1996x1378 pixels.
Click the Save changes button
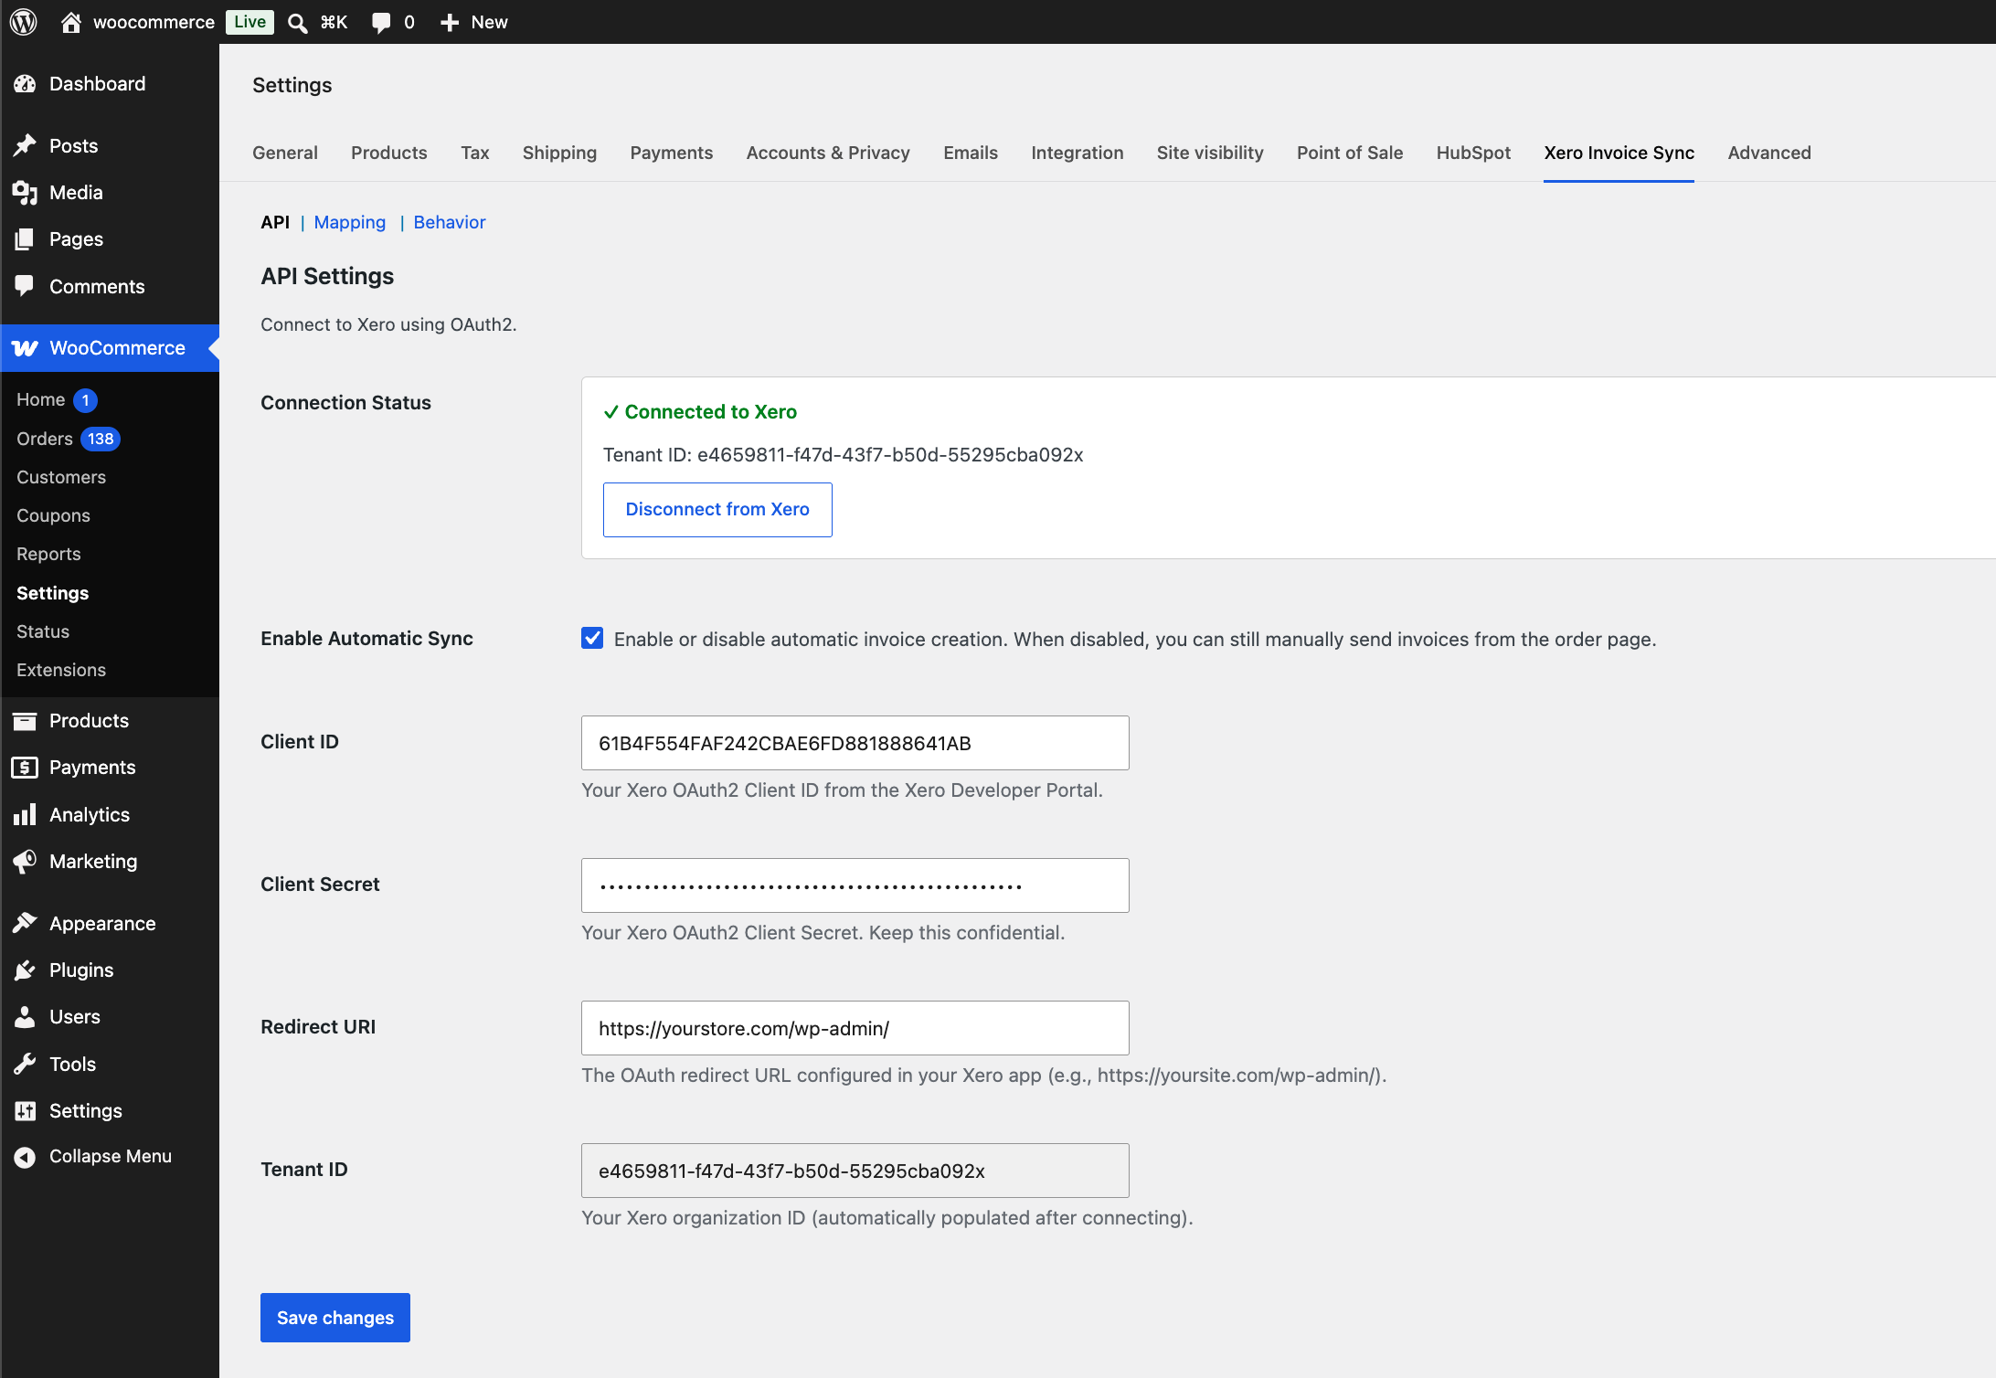point(335,1318)
